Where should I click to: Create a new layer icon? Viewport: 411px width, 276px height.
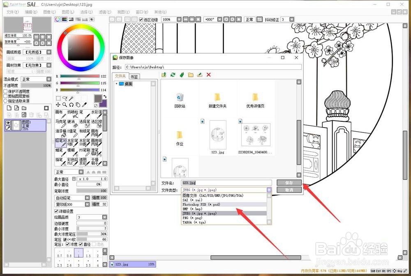pyautogui.click(x=9, y=108)
